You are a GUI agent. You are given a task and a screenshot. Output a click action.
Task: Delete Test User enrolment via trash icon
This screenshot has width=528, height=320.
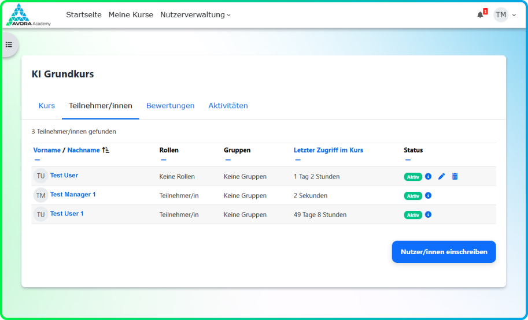(455, 176)
